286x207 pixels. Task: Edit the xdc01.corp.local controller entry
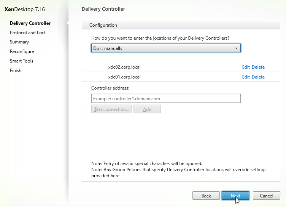click(x=246, y=77)
